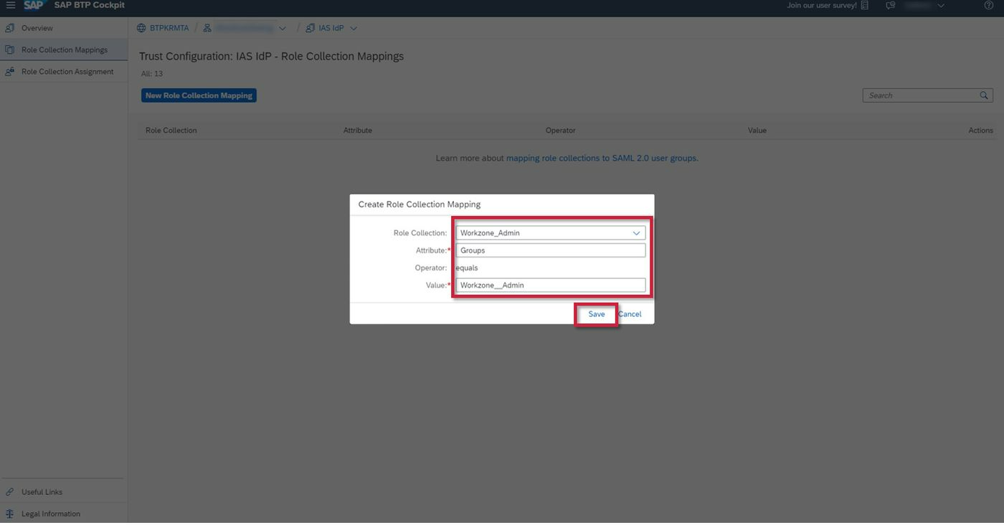Image resolution: width=1004 pixels, height=525 pixels.
Task: Open the hamburger navigation menu
Action: [10, 6]
